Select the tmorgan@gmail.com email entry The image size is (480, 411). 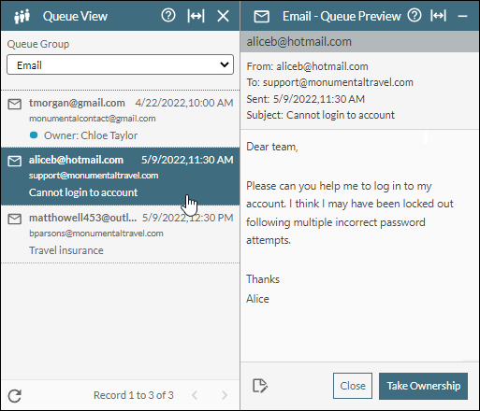pos(120,119)
